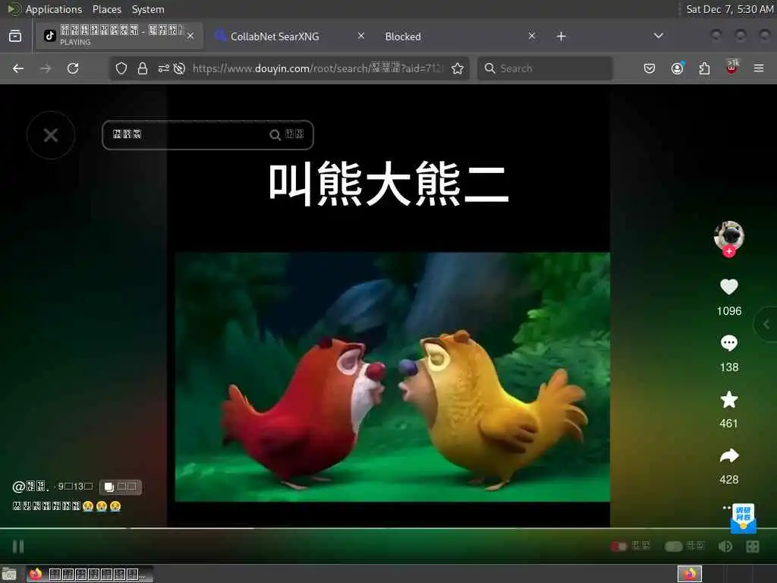Toggle the gray switch in player controls
The width and height of the screenshot is (777, 583).
coord(673,547)
